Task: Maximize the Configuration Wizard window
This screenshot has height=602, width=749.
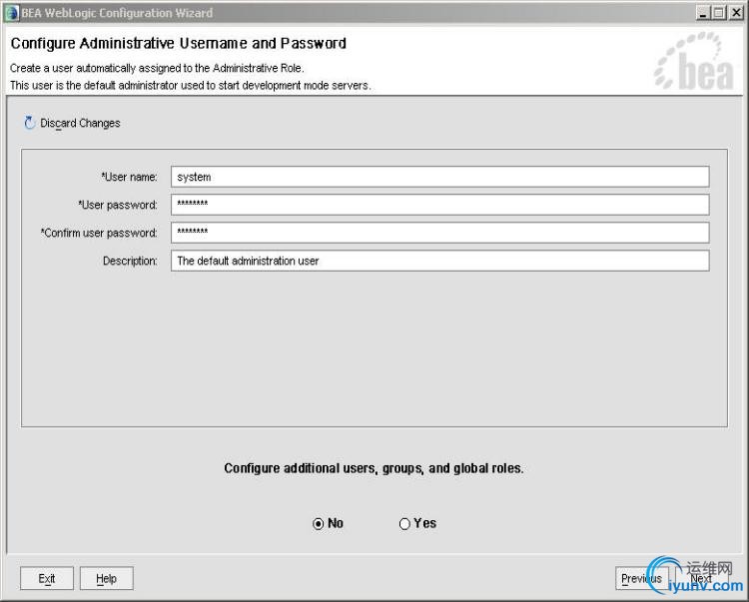Action: (718, 13)
